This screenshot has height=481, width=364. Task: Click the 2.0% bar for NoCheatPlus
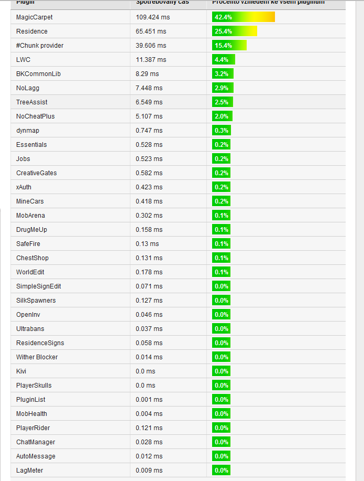pyautogui.click(x=222, y=116)
